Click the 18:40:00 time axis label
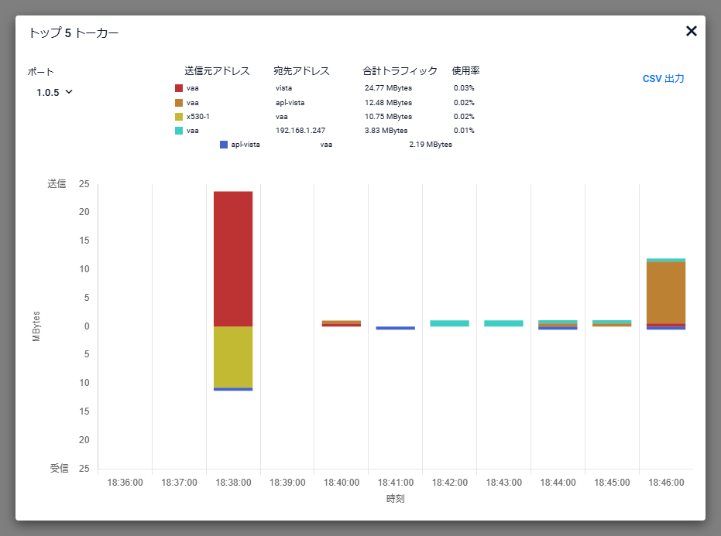 pos(342,482)
